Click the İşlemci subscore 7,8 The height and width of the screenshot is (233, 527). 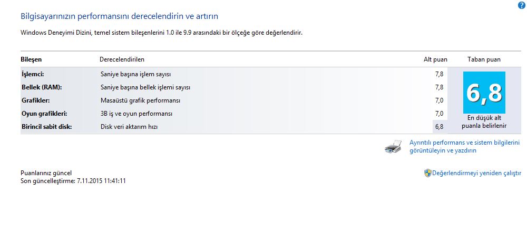tap(439, 74)
